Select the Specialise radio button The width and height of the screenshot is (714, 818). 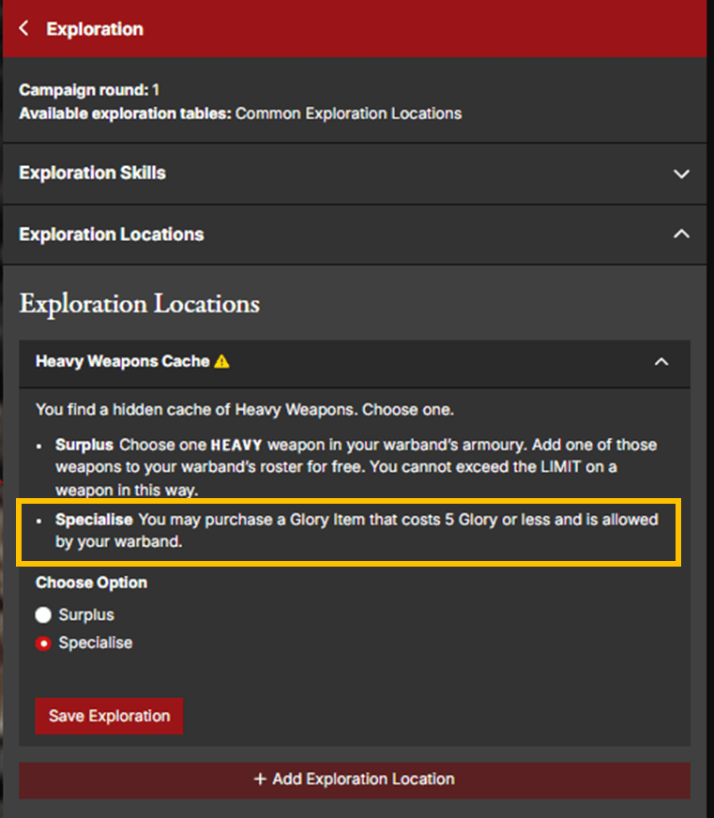[43, 644]
